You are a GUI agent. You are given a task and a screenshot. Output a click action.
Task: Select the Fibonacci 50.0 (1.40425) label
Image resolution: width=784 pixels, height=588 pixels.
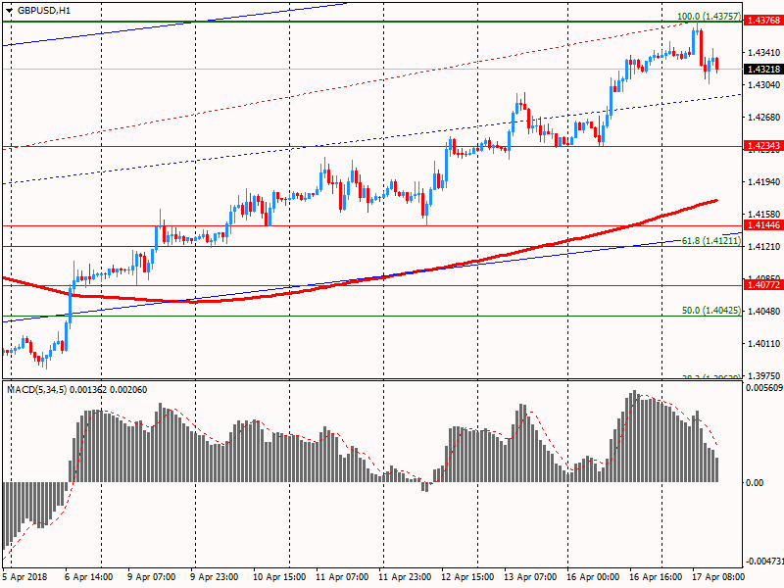pos(711,311)
